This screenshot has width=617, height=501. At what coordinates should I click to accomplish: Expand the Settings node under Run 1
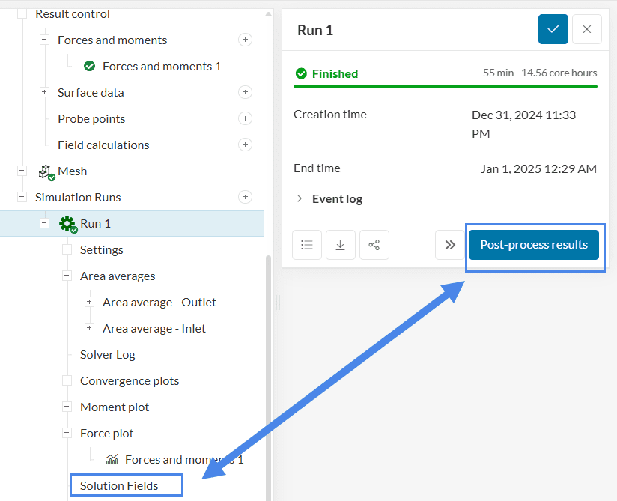pyautogui.click(x=67, y=249)
